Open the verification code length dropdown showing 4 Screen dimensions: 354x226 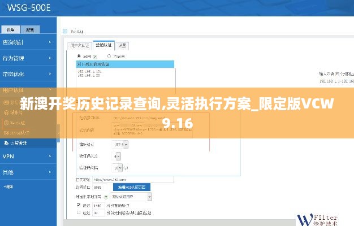[x=116, y=156]
